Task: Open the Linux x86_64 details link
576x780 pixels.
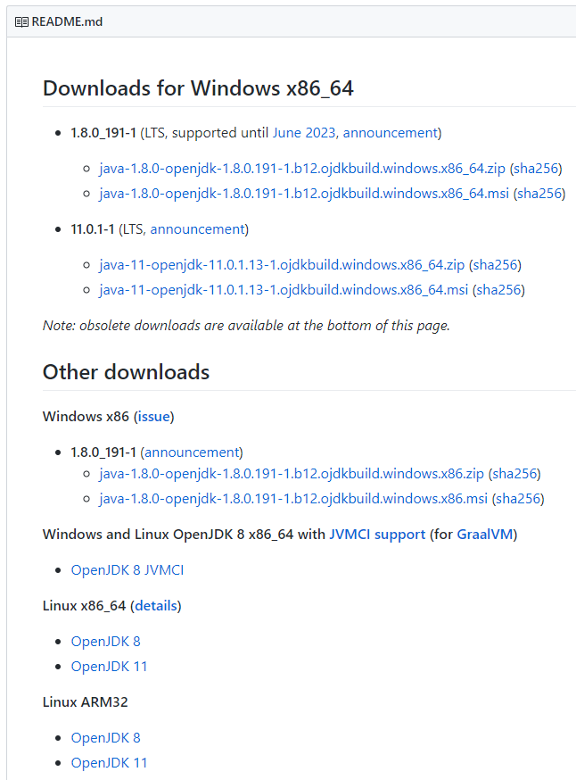Action: coord(156,606)
